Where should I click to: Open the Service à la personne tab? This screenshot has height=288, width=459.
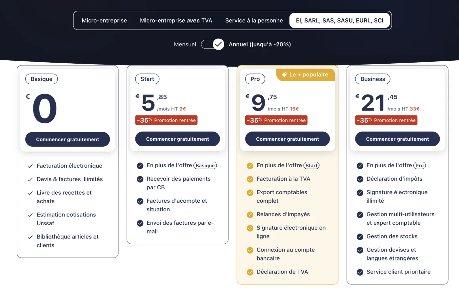[x=254, y=20]
